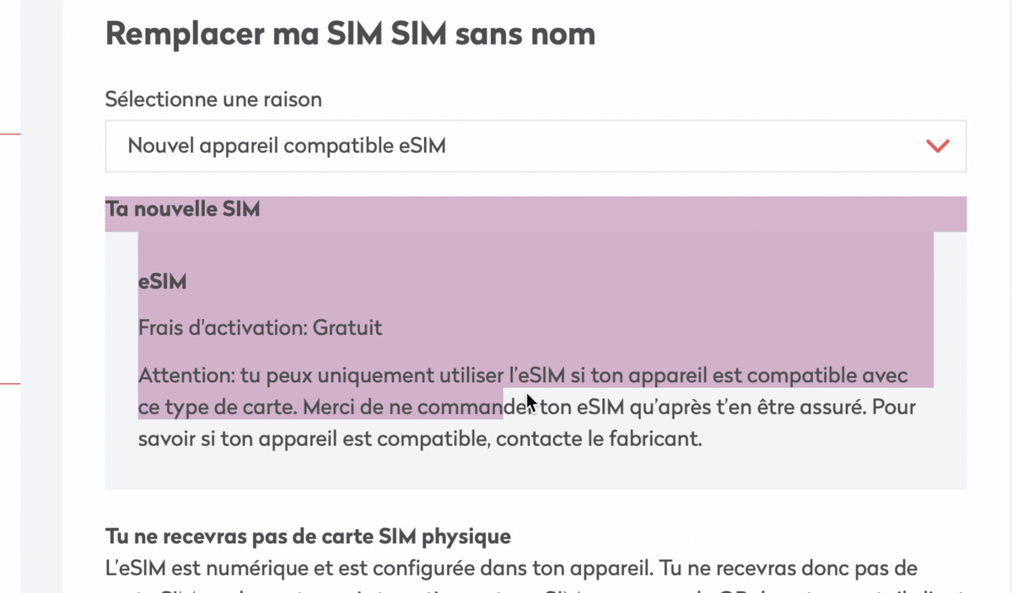Select the 'Sélectionne une raison' label
Screen dimensions: 1012x593
(213, 99)
